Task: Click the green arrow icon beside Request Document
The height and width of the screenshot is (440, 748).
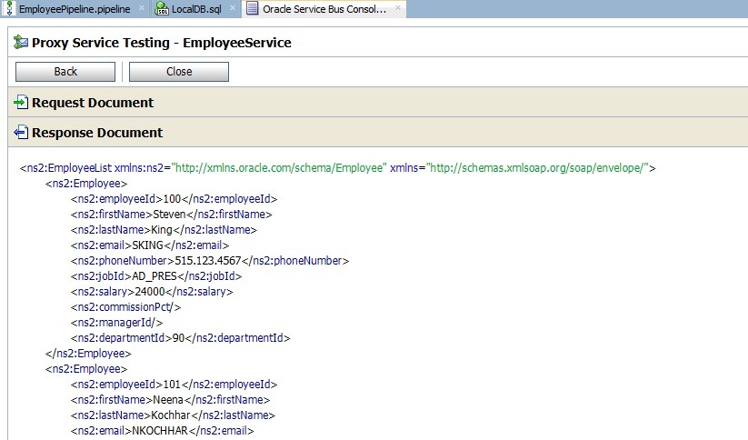Action: pos(21,103)
